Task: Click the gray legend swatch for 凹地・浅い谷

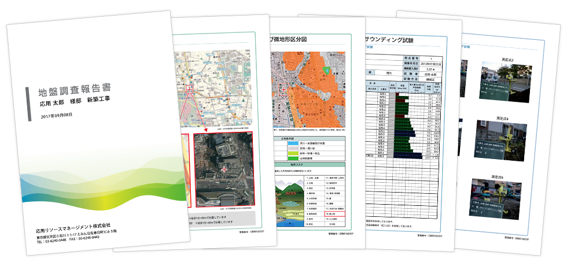Action: (294, 148)
